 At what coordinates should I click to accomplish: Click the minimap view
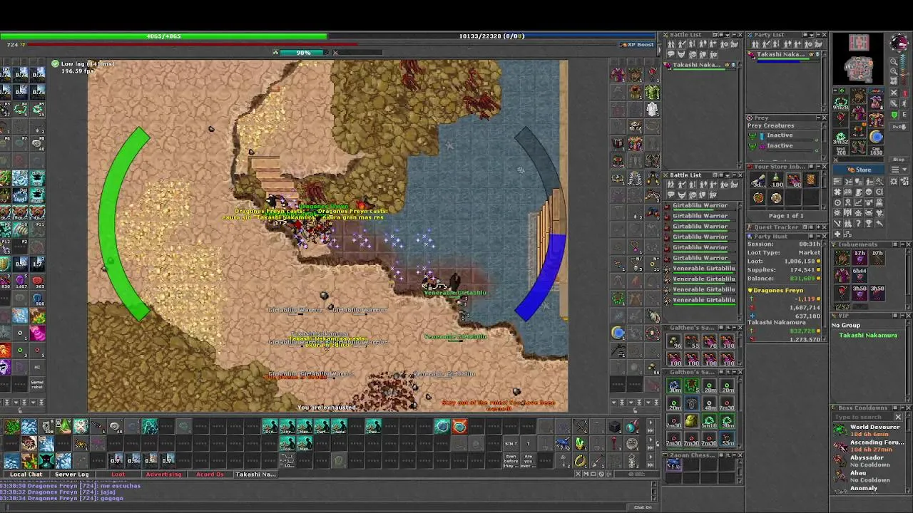pyautogui.click(x=858, y=58)
